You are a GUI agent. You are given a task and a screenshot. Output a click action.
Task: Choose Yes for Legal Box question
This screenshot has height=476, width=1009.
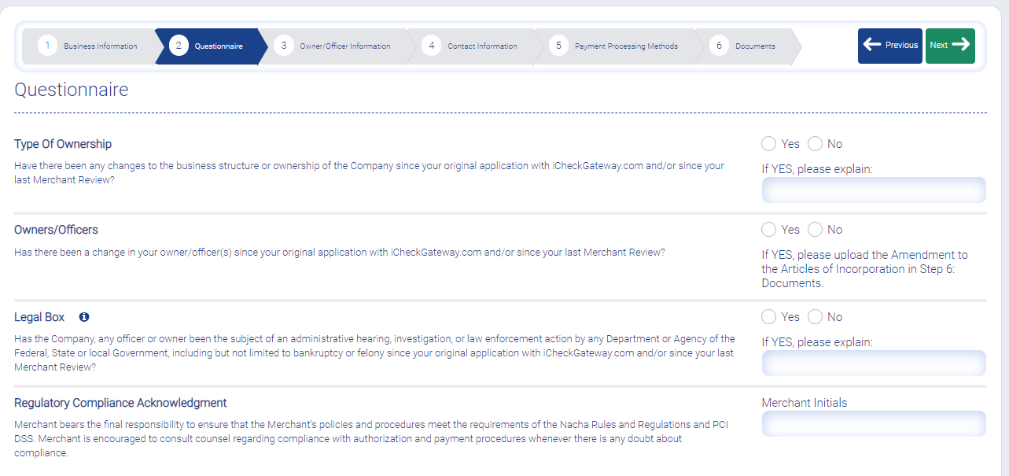[x=768, y=317]
